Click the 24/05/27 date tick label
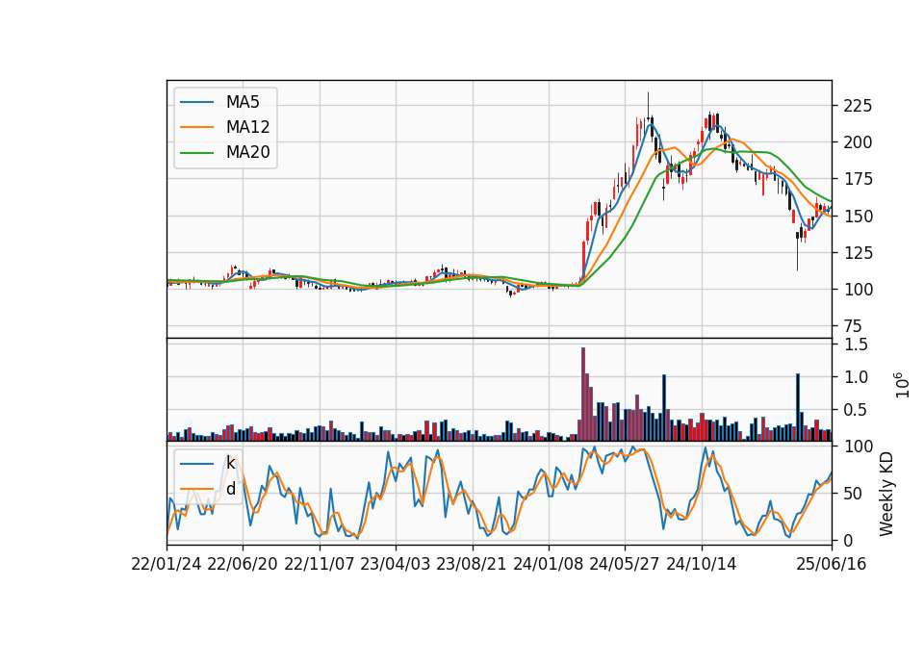Viewport: 924px width, 664px height. click(x=625, y=564)
